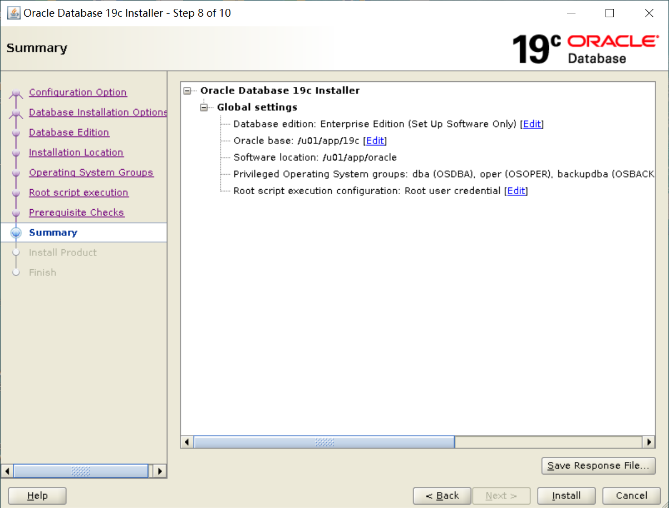Click the Install button
This screenshot has height=508, width=669.
tap(566, 496)
